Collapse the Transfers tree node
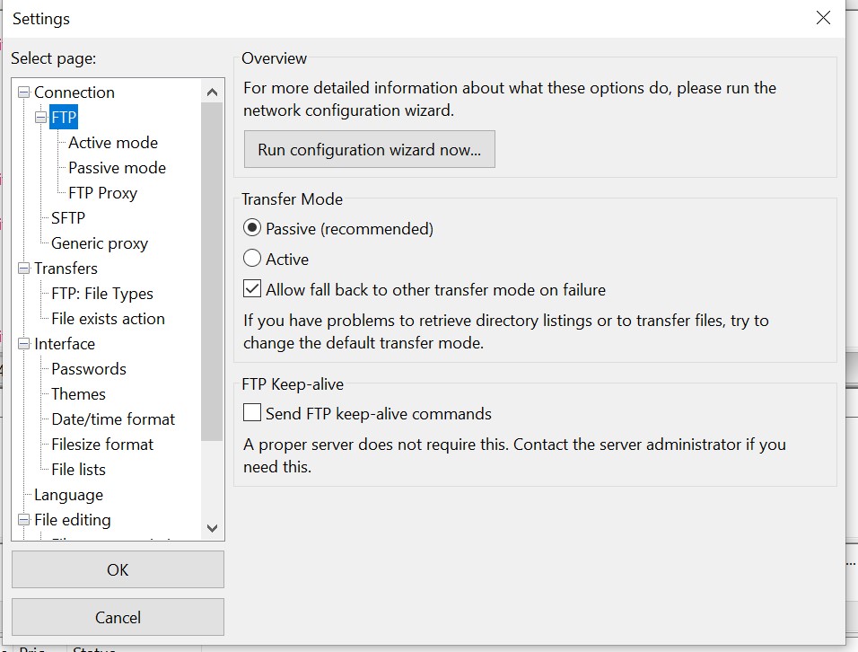The width and height of the screenshot is (858, 652). pos(23,269)
